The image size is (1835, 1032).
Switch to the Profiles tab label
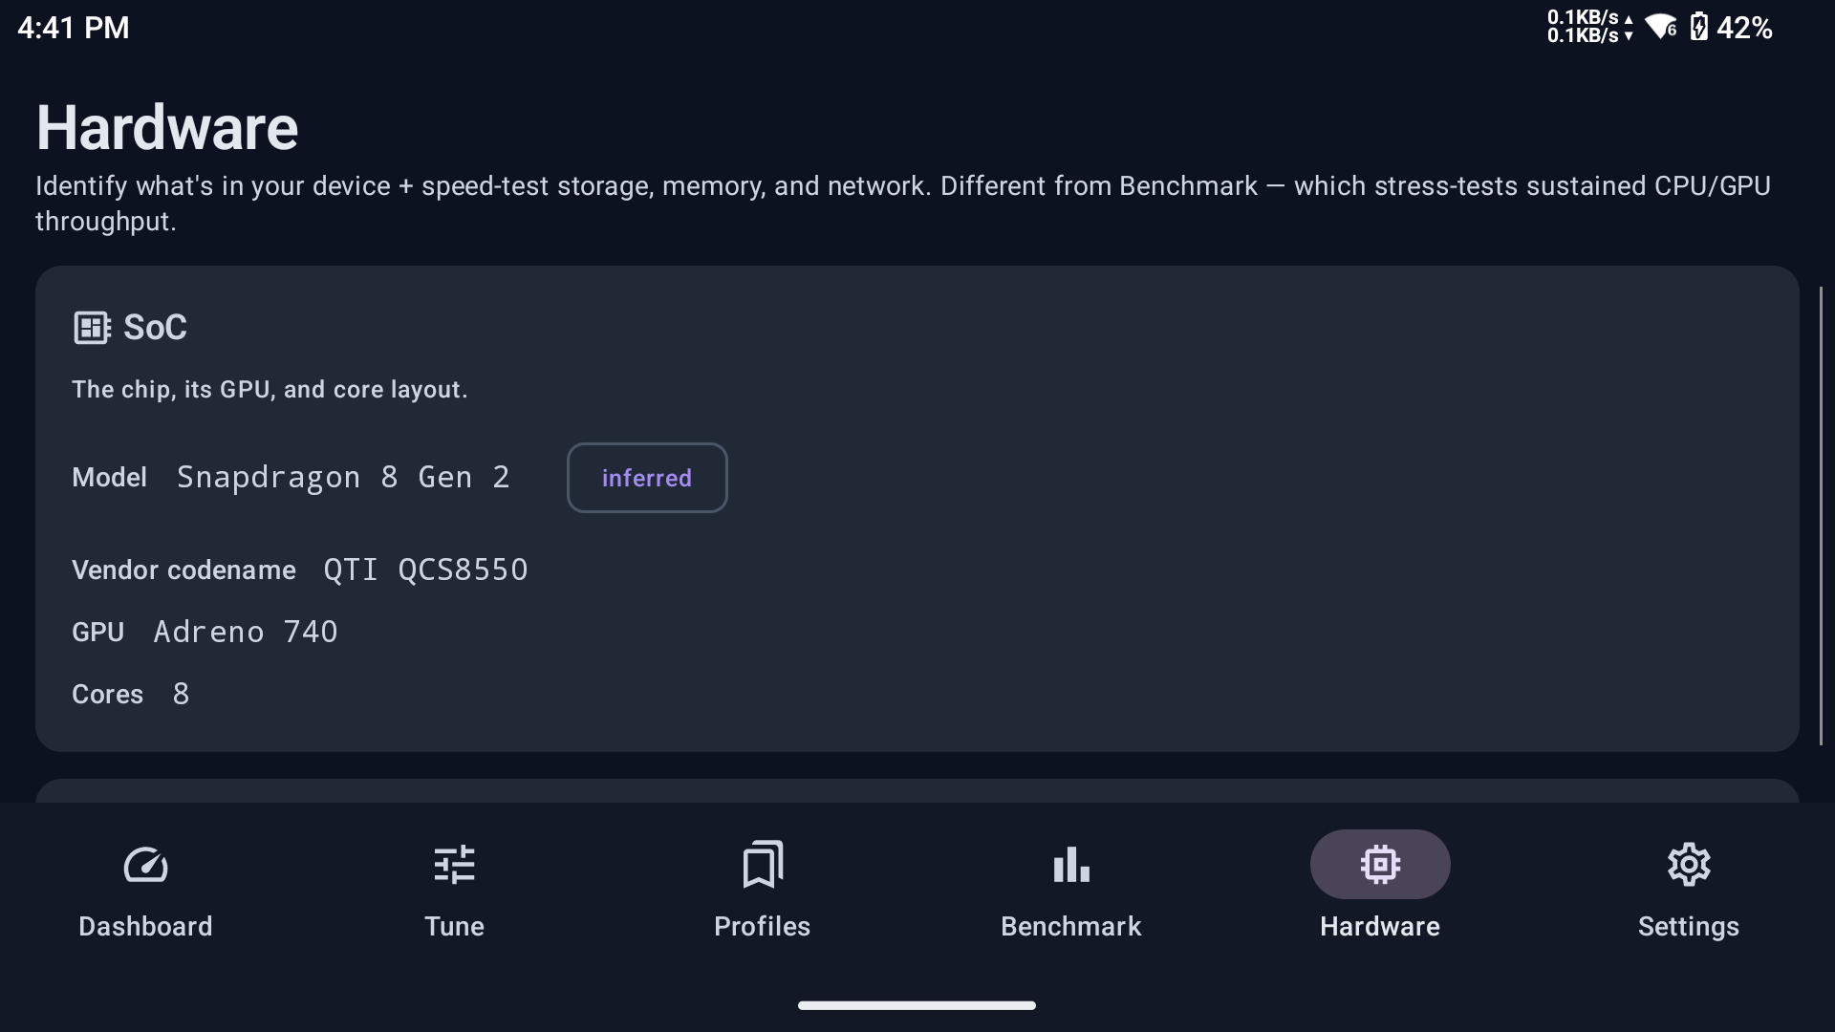tap(763, 926)
